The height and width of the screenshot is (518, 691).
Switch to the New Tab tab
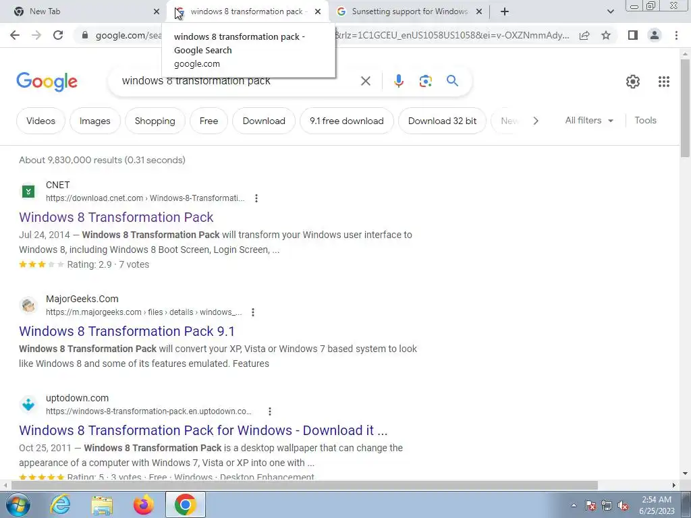[82, 11]
